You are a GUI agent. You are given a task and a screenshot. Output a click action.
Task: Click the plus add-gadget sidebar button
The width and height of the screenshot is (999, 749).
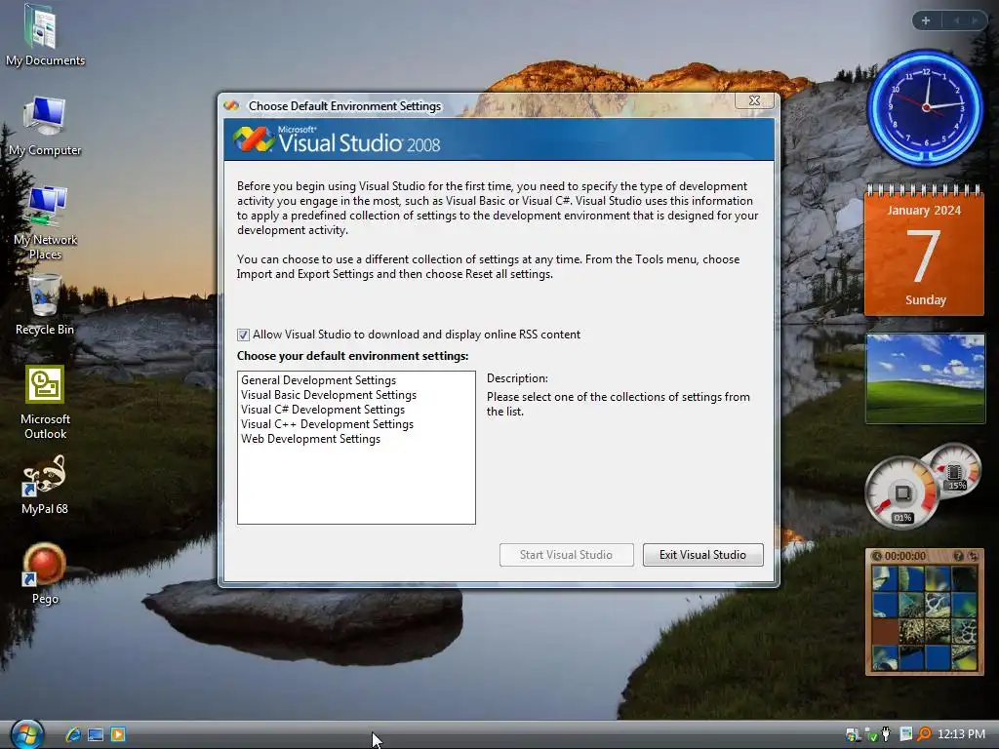[926, 20]
